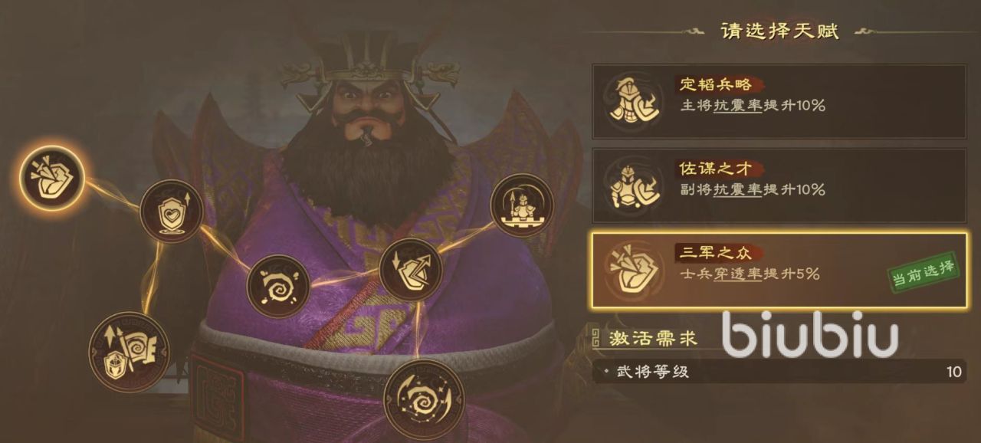The height and width of the screenshot is (443, 981).
Task: Select the glowing highlighted talent node
Action: (52, 178)
